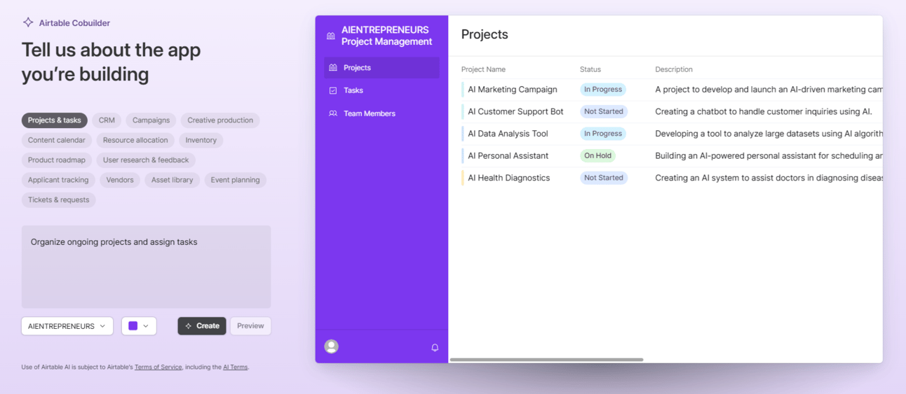Click the Status column header
Image resolution: width=906 pixels, height=394 pixels.
[x=590, y=69]
